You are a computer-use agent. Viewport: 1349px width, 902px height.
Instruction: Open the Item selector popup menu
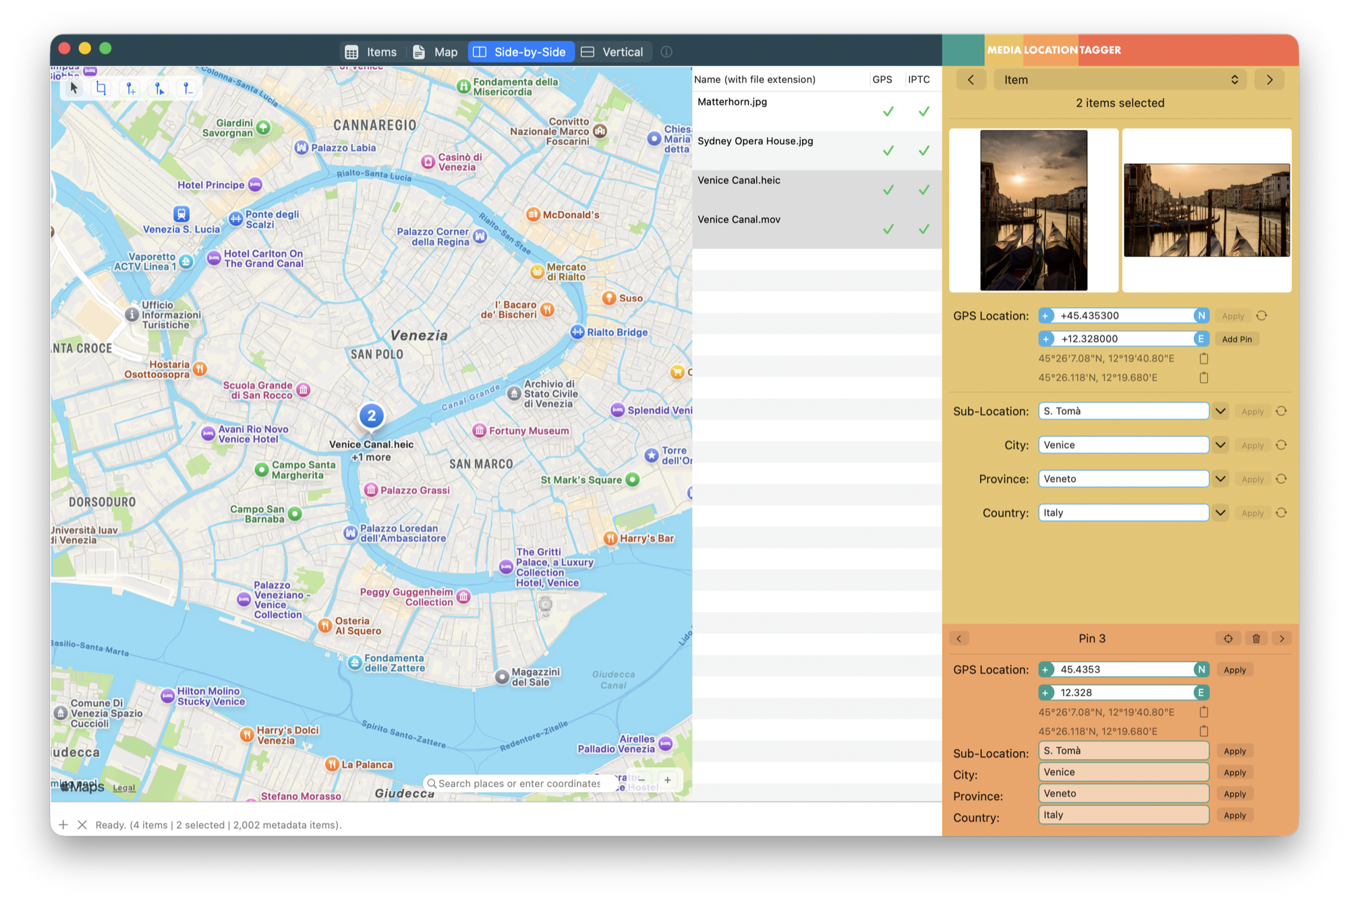(x=1120, y=80)
